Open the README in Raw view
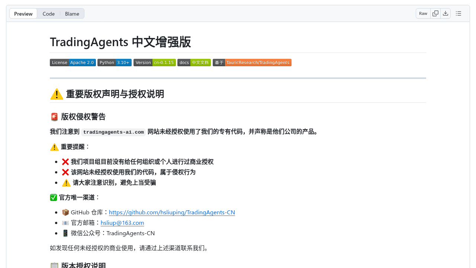Screen dimensions: 476x268 [x=423, y=13]
